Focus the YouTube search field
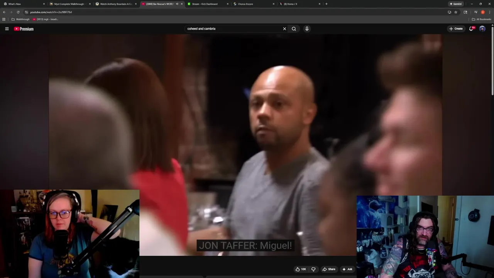This screenshot has width=494, height=278. tap(233, 29)
